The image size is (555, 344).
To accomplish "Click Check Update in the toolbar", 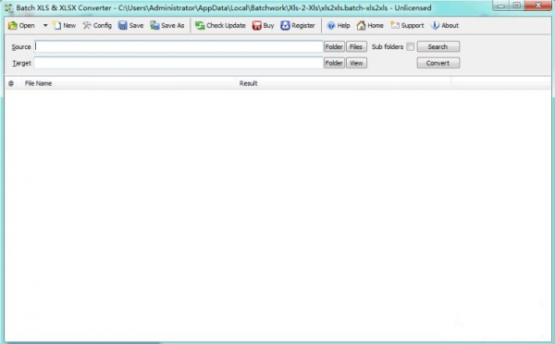I will click(x=220, y=26).
